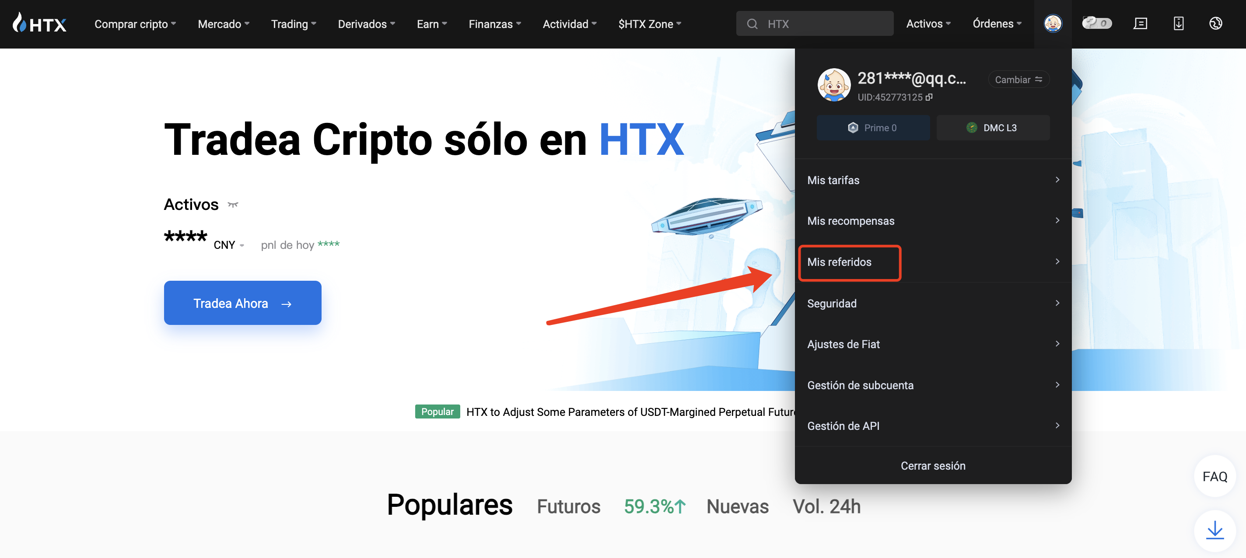
Task: Click chevron arrow beside Mis tarifas
Action: [1057, 180]
